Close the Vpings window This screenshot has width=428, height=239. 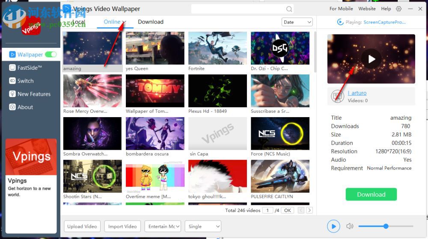click(x=420, y=9)
